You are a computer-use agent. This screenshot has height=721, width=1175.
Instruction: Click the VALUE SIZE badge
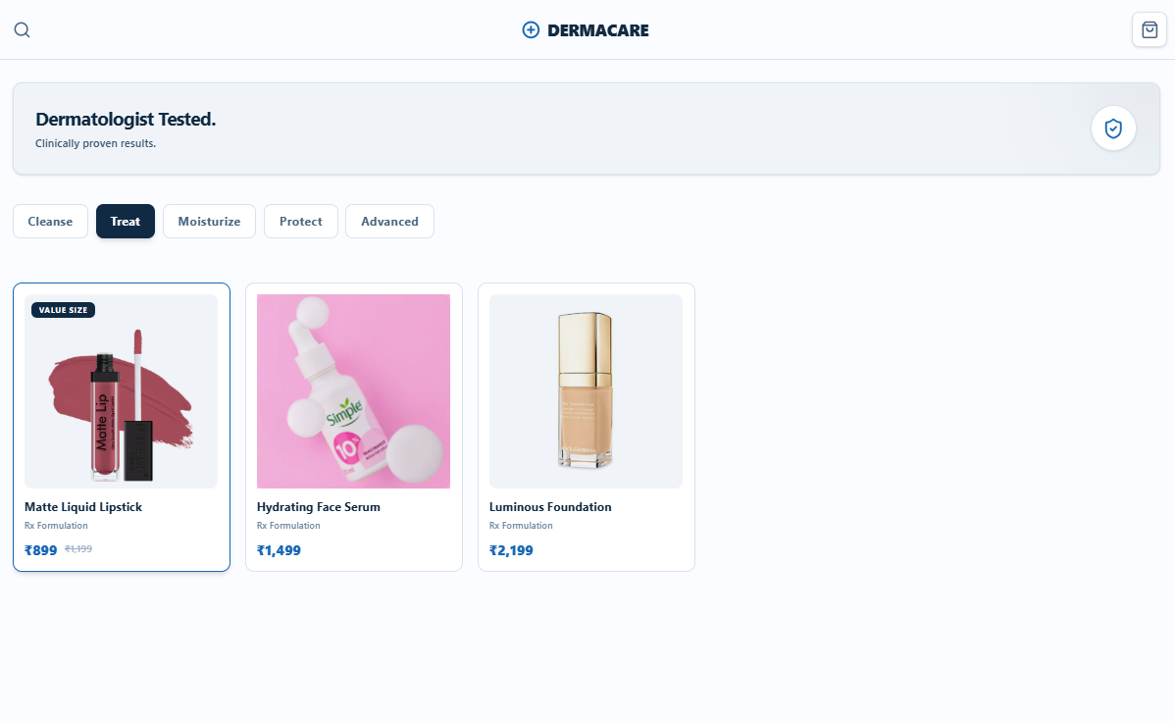63,310
